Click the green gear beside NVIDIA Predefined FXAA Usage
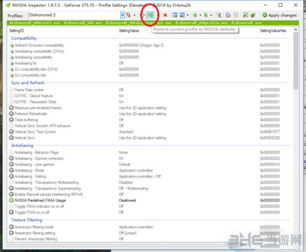This screenshot has height=252, width=306. pos(12,200)
